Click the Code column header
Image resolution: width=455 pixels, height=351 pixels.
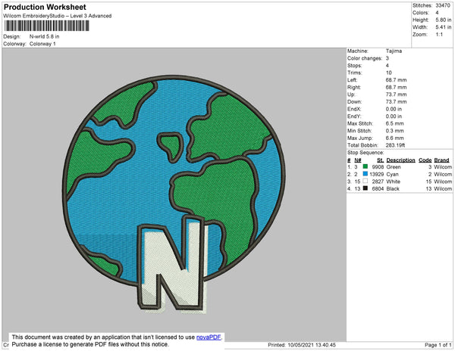pyautogui.click(x=425, y=160)
